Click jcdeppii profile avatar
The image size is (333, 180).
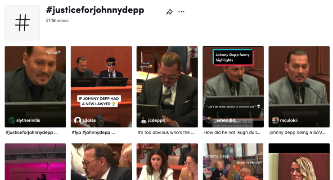[144, 120]
